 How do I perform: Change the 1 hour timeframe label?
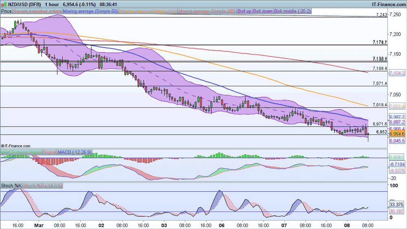click(52, 4)
